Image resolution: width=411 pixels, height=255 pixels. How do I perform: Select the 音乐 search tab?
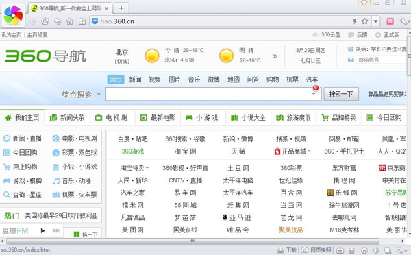click(194, 80)
